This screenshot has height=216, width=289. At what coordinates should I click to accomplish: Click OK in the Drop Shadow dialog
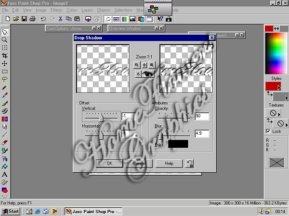point(109,163)
